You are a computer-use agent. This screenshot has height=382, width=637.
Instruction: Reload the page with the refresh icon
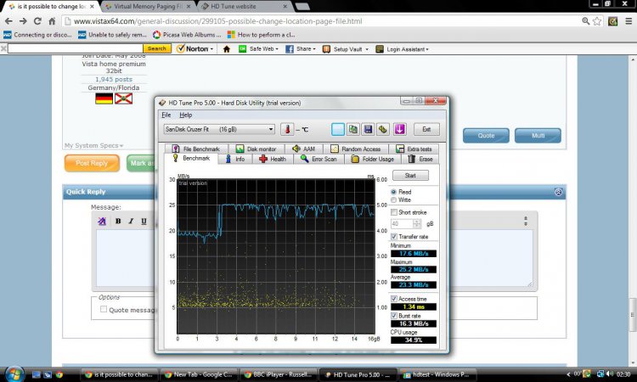pos(37,21)
